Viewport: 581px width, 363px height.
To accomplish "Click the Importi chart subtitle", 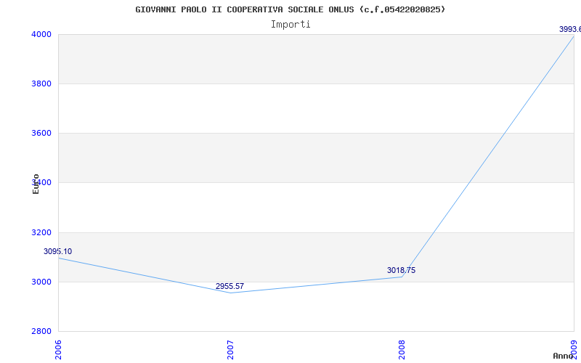I will click(290, 25).
